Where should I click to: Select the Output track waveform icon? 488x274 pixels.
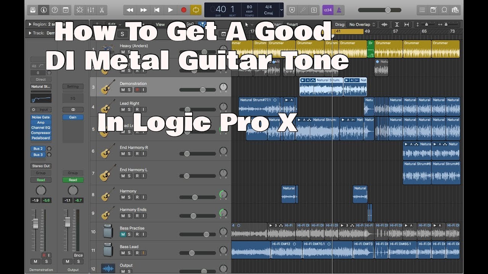tap(108, 268)
